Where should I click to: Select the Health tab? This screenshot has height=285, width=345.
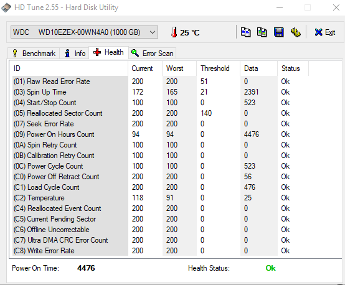(108, 52)
